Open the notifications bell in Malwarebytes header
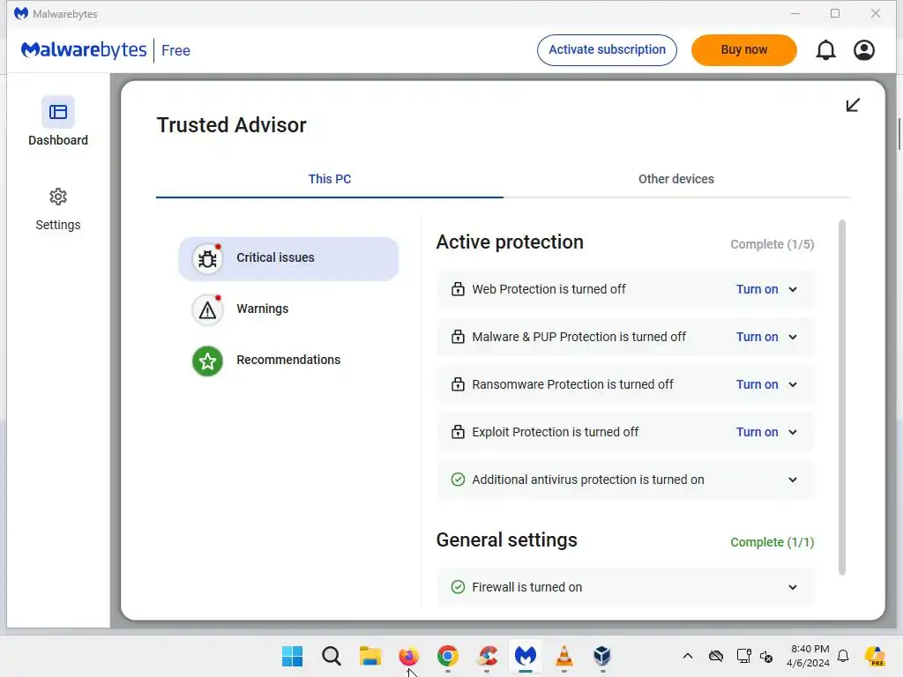The width and height of the screenshot is (903, 677). tap(825, 50)
